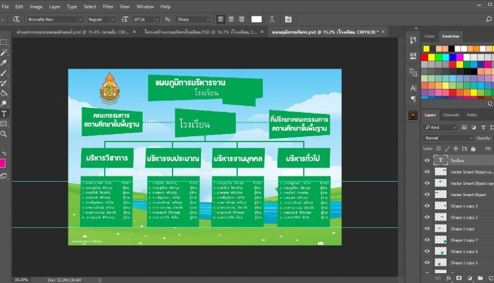This screenshot has height=283, width=494.
Task: Choose the Paint Bucket tool
Action: click(x=4, y=94)
